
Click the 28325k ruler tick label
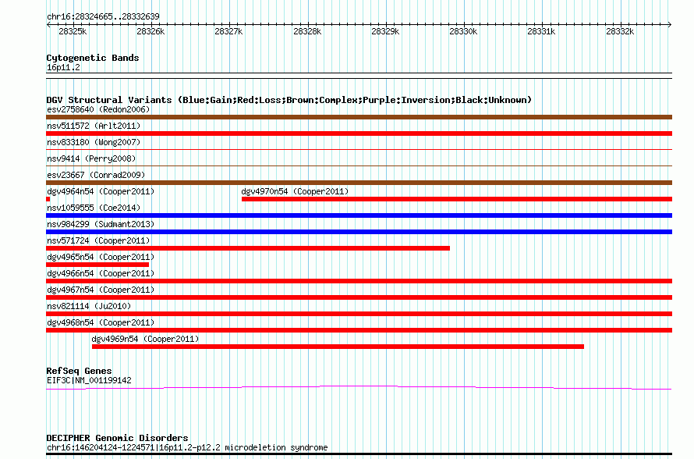click(x=73, y=31)
